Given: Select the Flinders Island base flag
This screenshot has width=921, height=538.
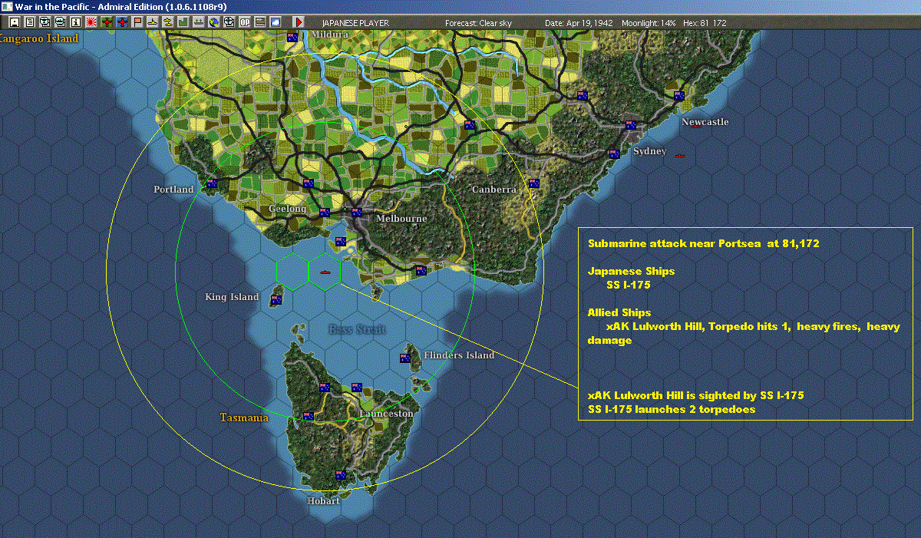Looking at the screenshot, I should pyautogui.click(x=405, y=358).
